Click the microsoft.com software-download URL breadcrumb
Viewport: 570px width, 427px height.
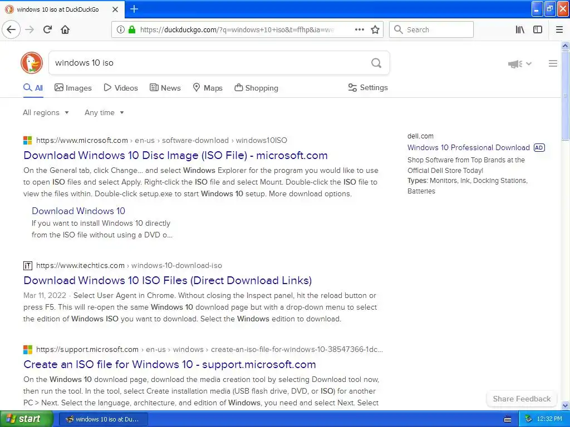pos(161,140)
